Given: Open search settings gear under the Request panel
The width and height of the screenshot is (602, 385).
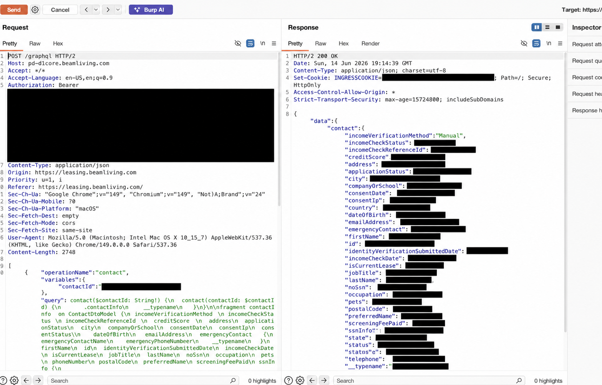Looking at the screenshot, I should (x=14, y=380).
